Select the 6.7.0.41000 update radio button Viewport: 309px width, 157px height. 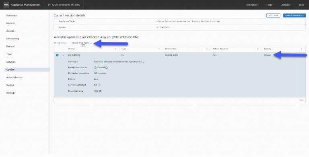57,55
